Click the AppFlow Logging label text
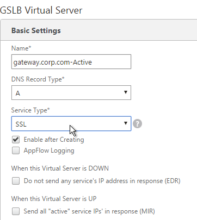The height and width of the screenshot is (220, 197). coord(49,150)
